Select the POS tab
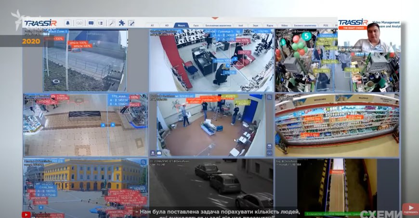419x218 pixels. click(326, 25)
